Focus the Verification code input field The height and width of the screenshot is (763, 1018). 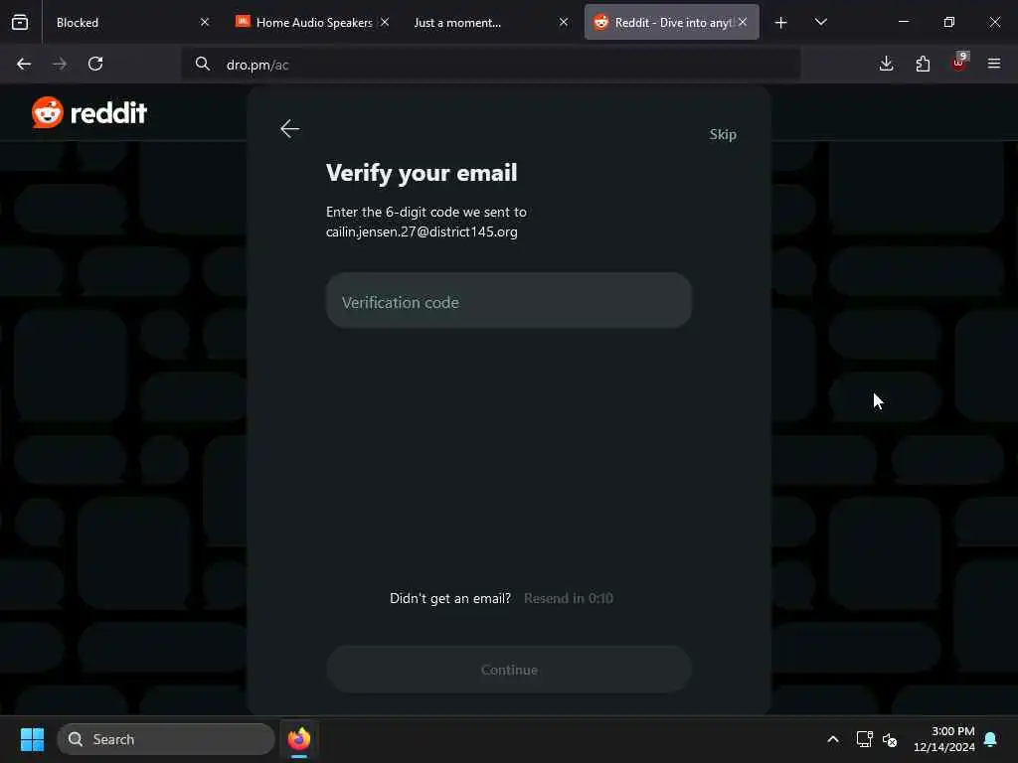pyautogui.click(x=509, y=300)
